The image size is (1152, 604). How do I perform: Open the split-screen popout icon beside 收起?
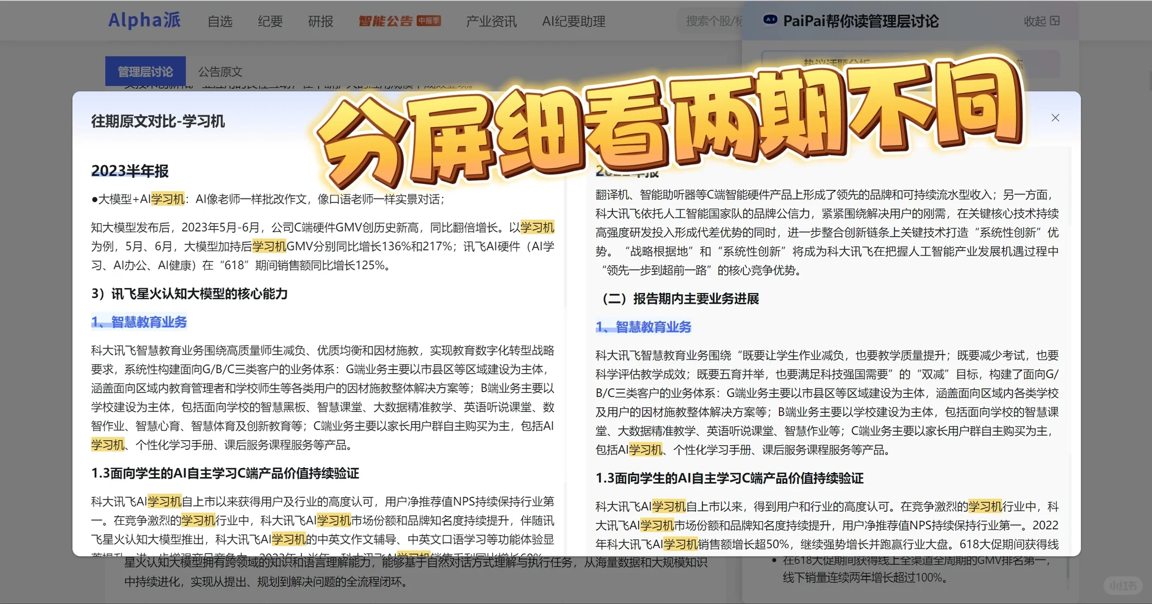coord(1056,21)
